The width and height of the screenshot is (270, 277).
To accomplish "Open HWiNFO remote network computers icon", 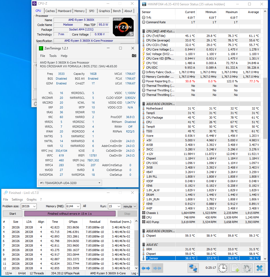I will tap(193, 268).
